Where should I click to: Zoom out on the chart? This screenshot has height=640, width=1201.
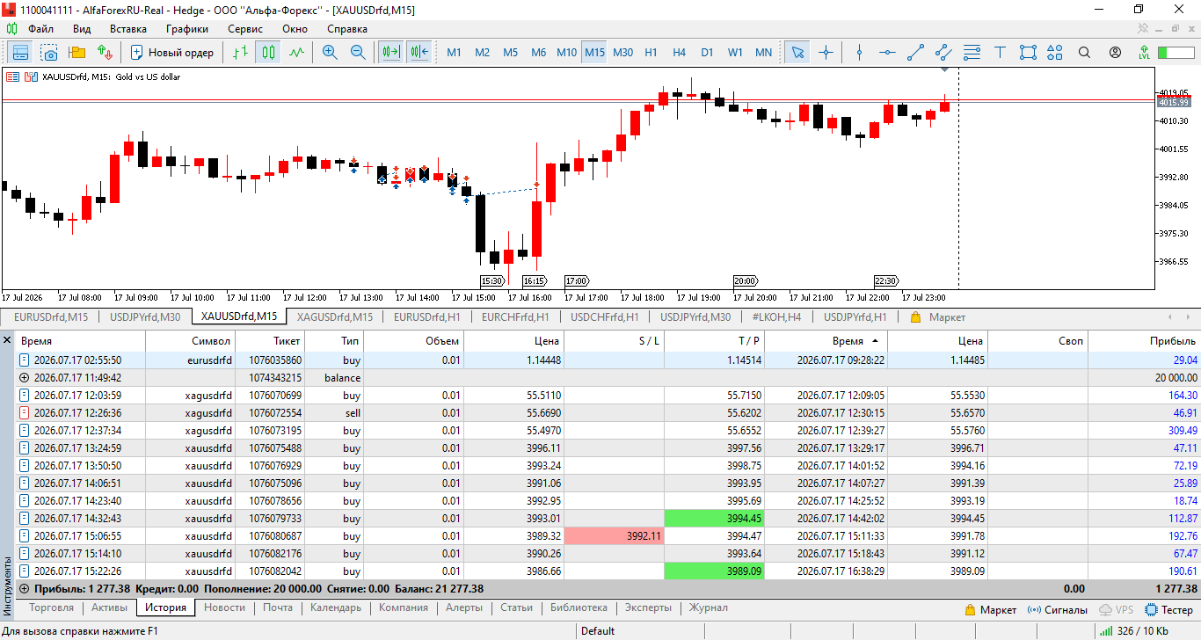358,53
